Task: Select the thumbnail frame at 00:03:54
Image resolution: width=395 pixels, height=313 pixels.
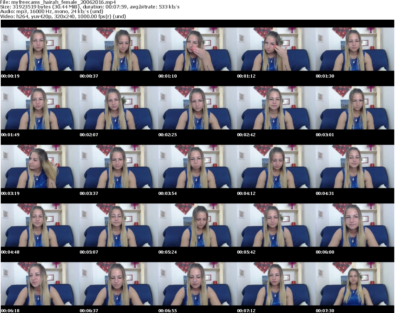Action: (197, 167)
